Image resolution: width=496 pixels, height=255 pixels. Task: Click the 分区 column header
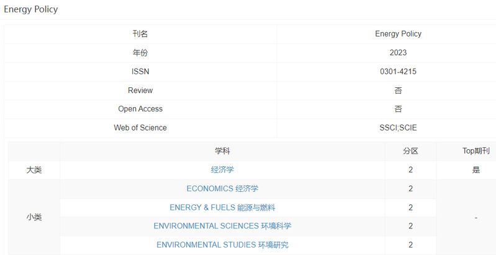pos(410,151)
